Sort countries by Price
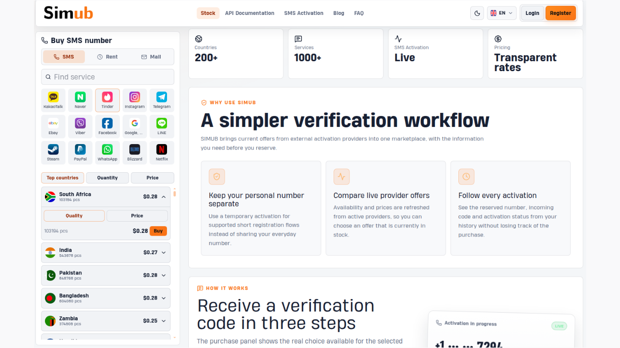 pyautogui.click(x=153, y=178)
